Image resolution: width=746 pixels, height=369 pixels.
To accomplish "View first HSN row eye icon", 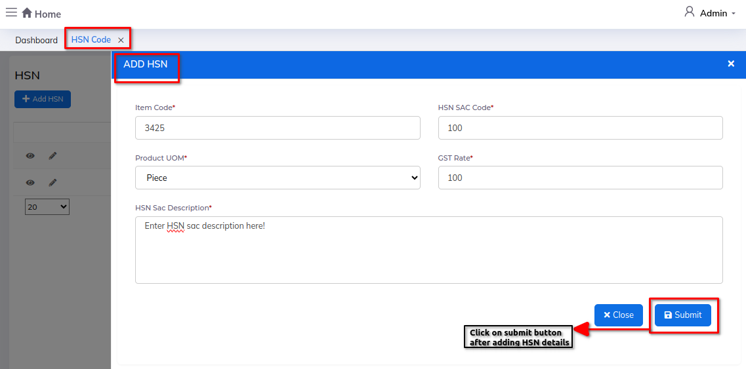I will click(30, 155).
